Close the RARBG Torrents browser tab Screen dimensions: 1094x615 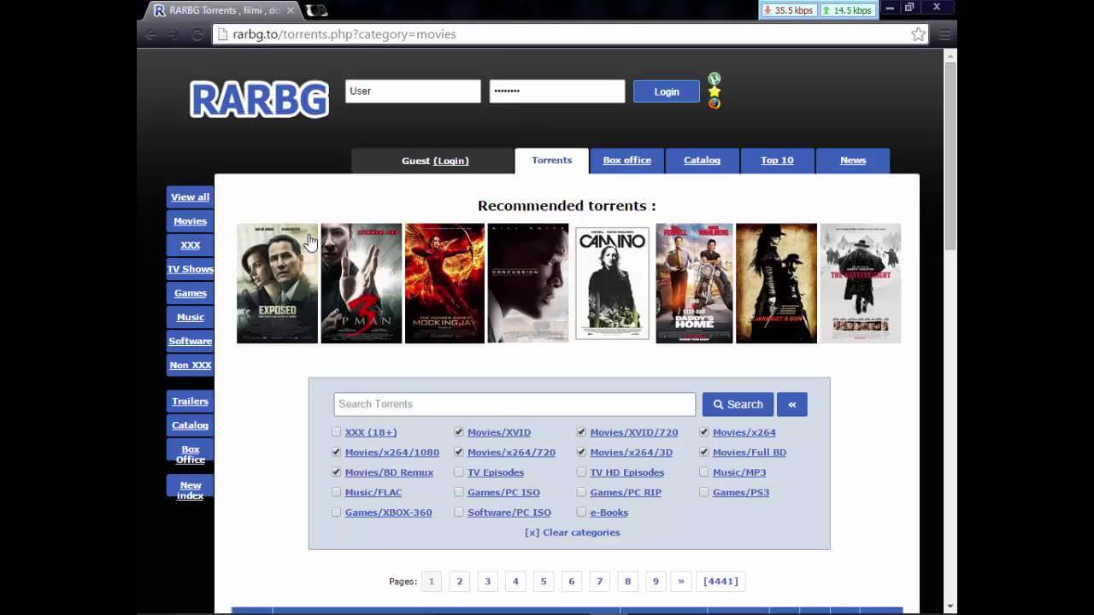pyautogui.click(x=290, y=10)
